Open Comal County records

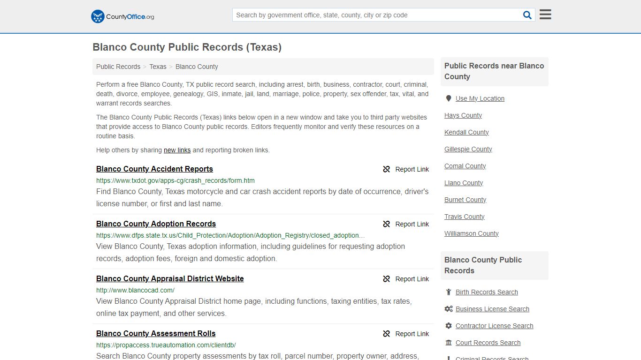pos(465,166)
